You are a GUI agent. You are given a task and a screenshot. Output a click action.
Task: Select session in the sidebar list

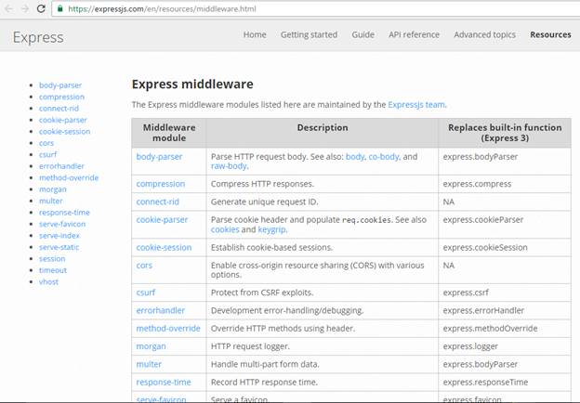pyautogui.click(x=52, y=258)
